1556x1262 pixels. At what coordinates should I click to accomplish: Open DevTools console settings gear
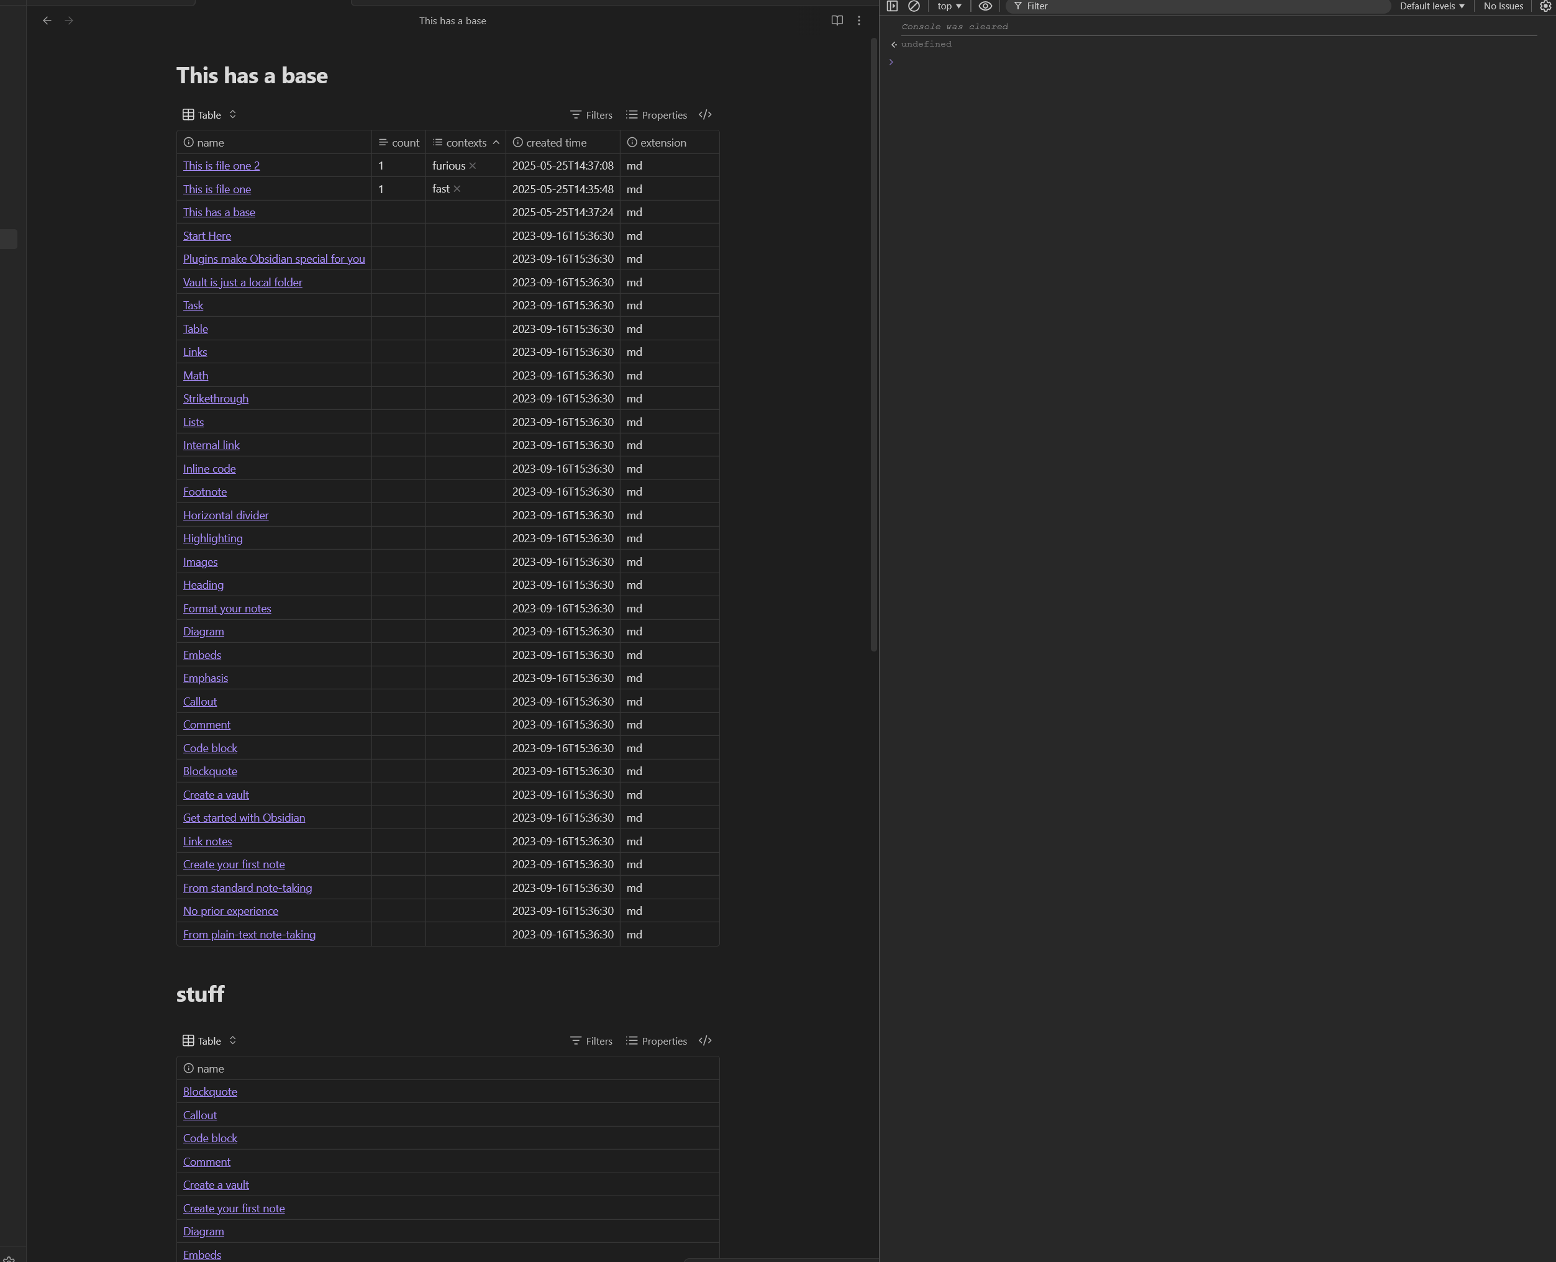(x=1545, y=6)
